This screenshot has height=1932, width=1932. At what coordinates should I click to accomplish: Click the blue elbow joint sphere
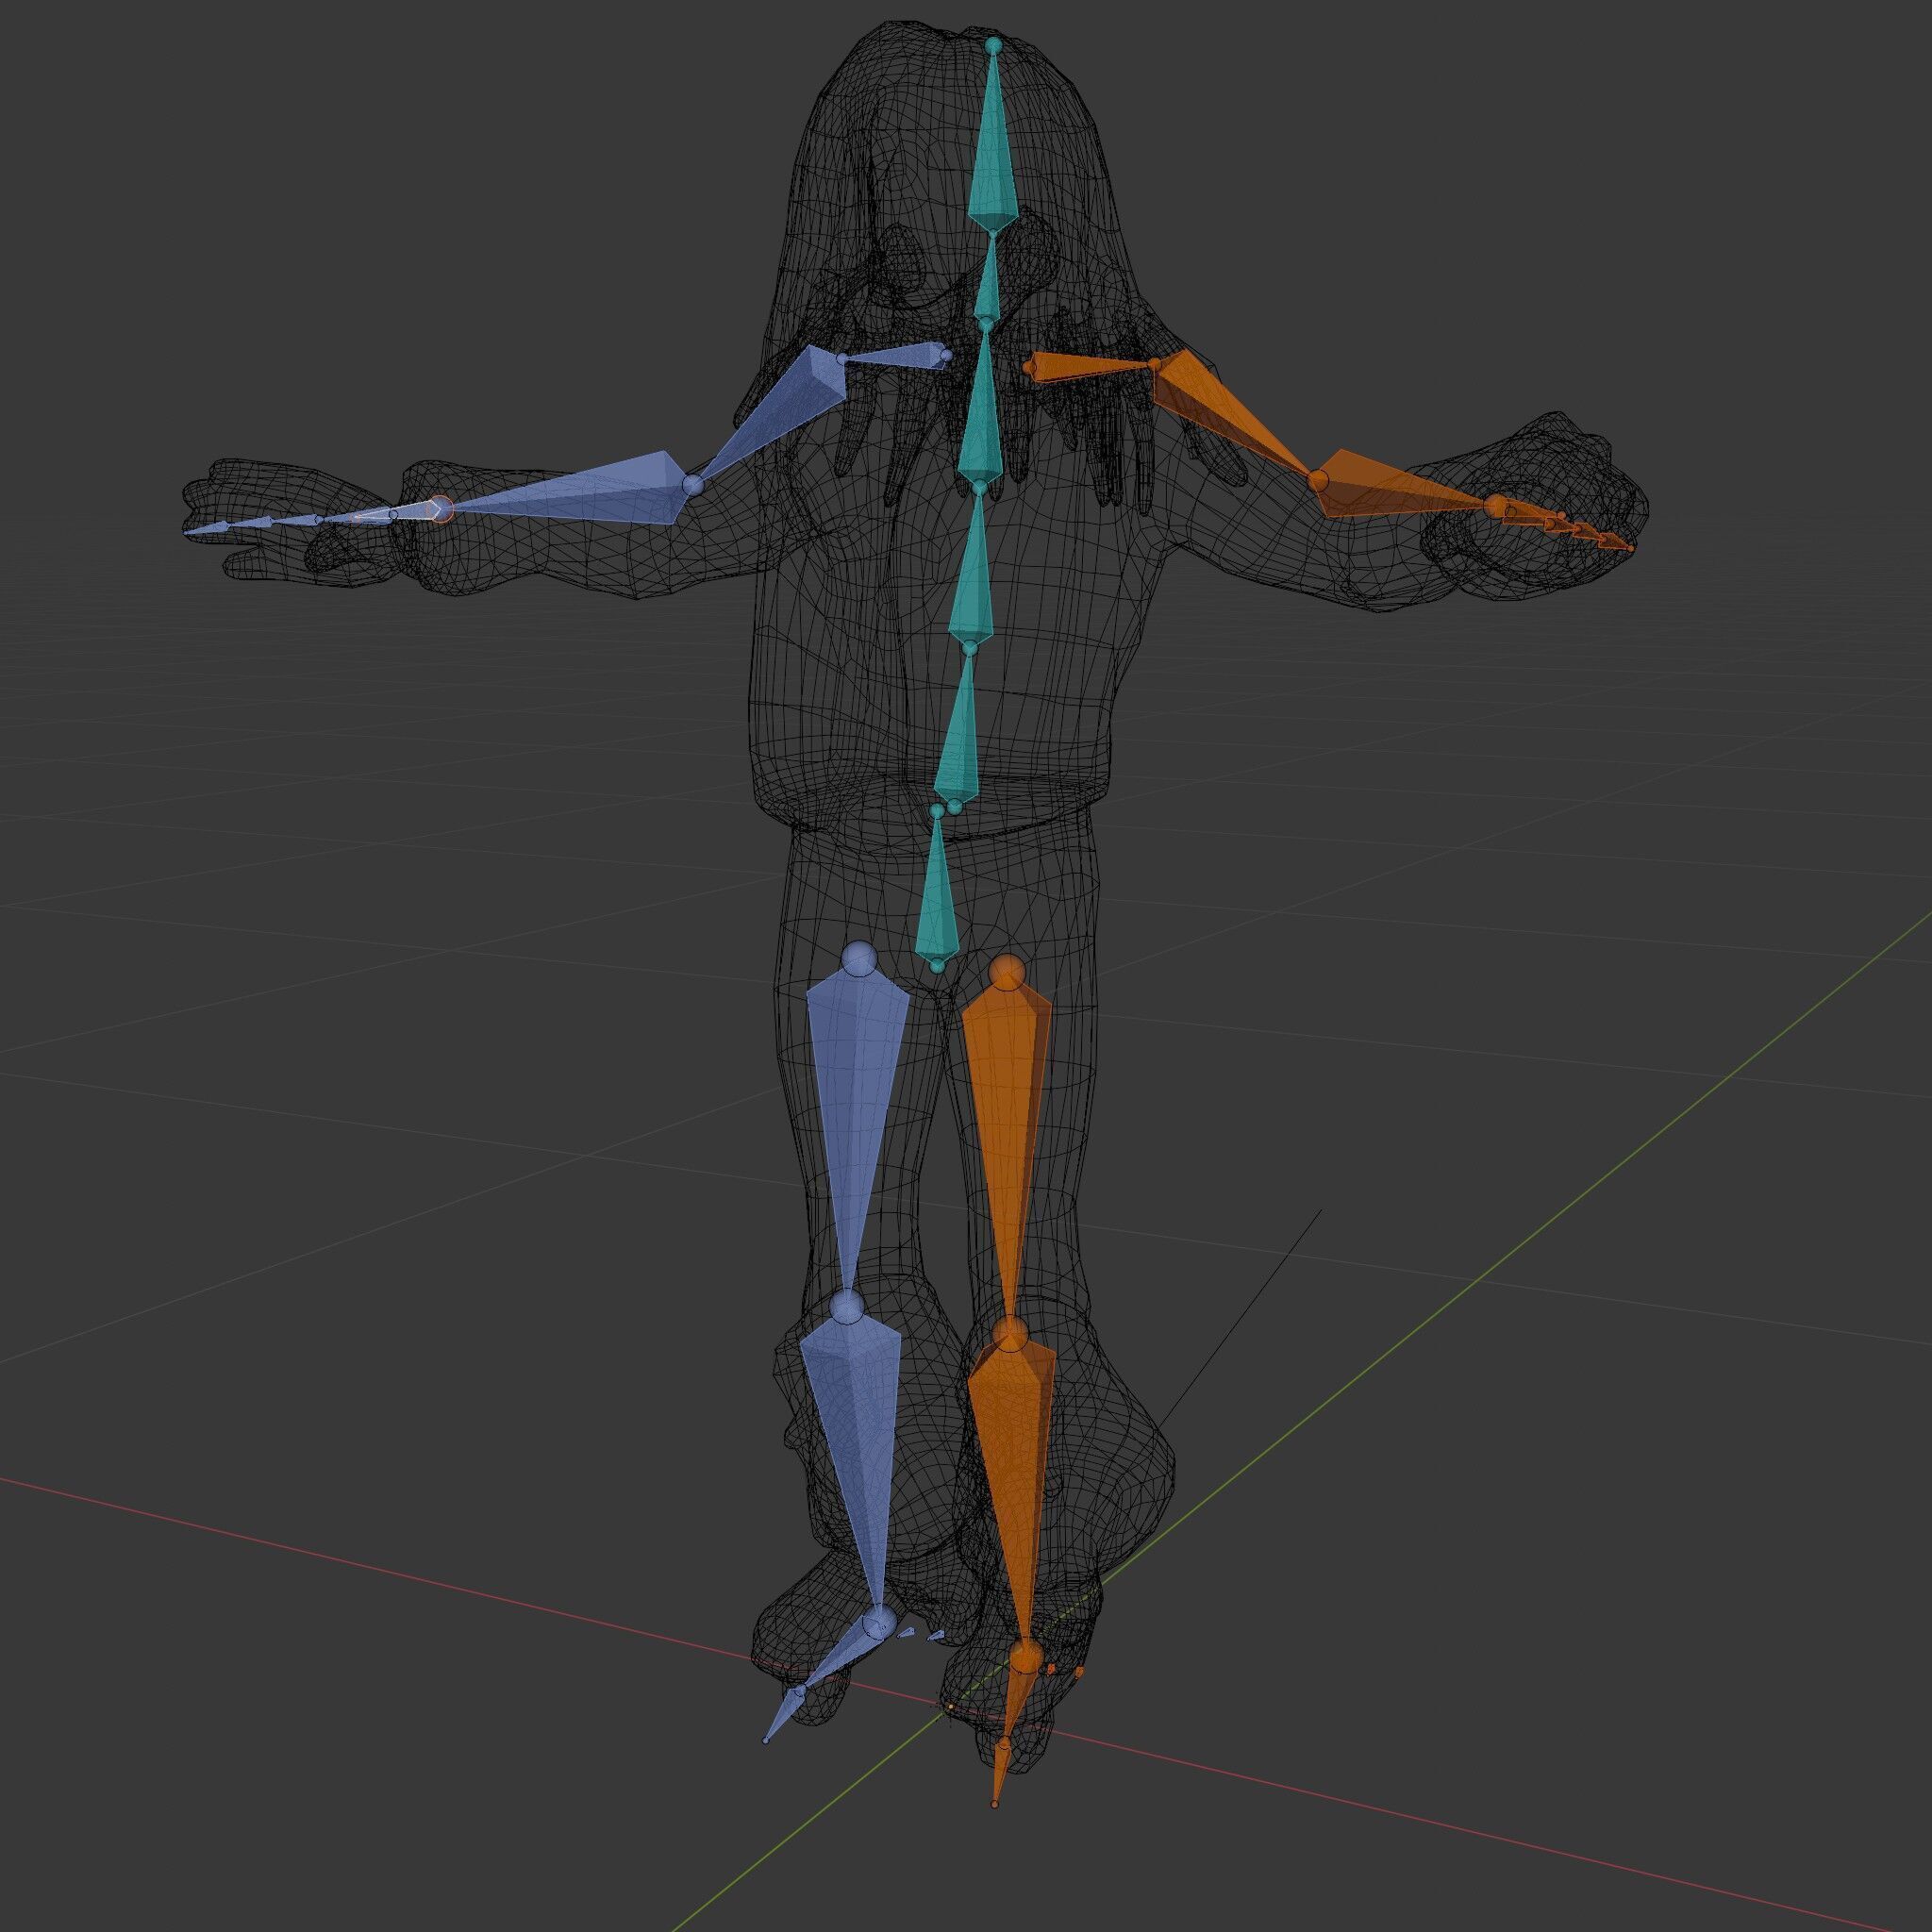point(692,486)
